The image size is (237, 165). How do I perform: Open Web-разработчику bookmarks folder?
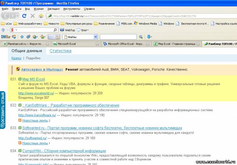28,24
